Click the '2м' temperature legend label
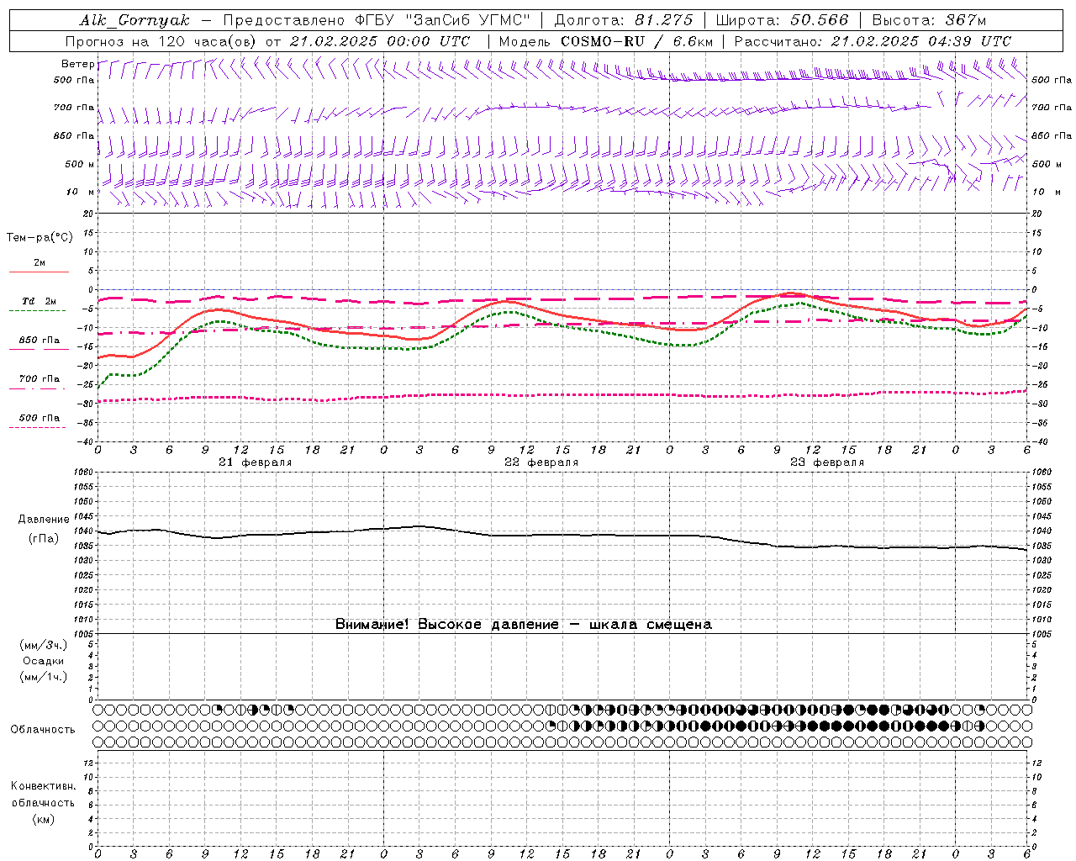This screenshot has width=1076, height=861. pos(40,263)
